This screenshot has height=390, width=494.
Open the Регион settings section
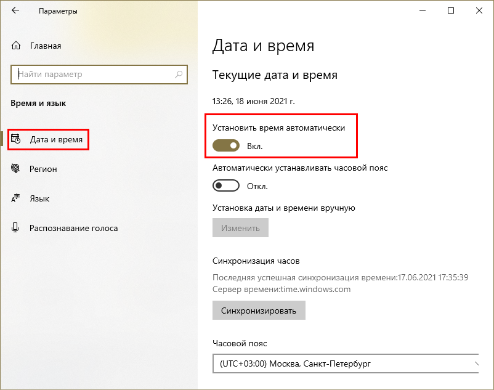click(x=43, y=169)
